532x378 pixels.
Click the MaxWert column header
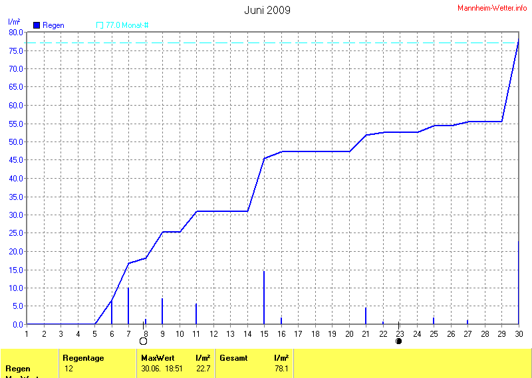point(156,358)
